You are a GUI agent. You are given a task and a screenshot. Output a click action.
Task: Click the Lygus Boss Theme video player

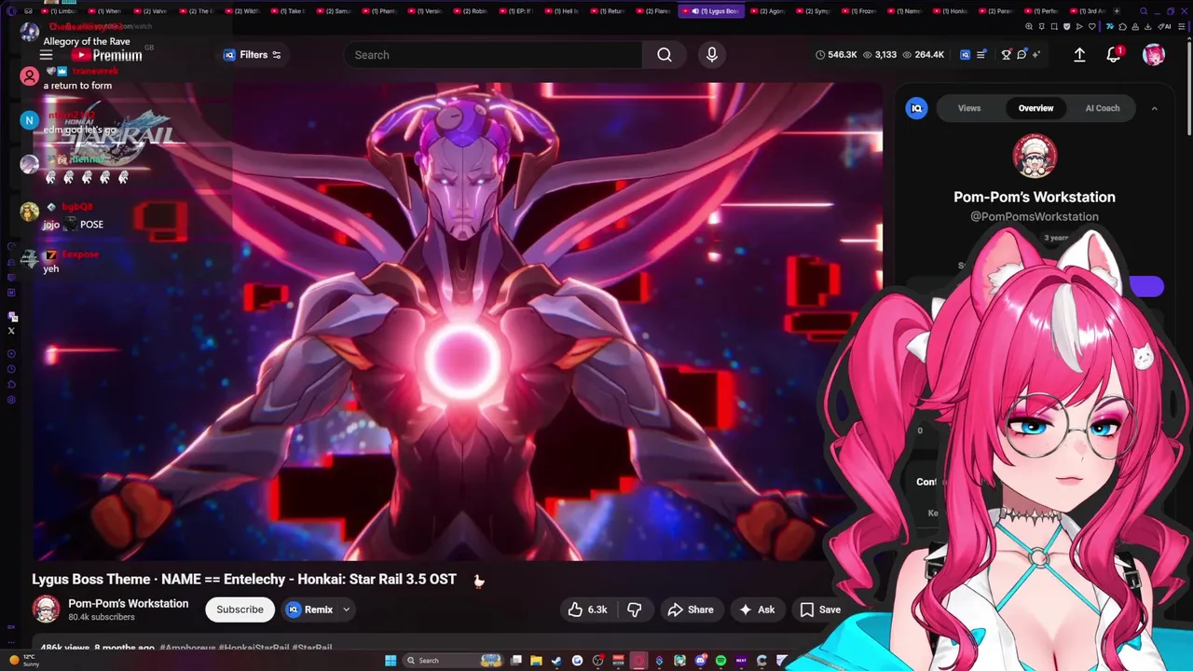[x=457, y=322]
